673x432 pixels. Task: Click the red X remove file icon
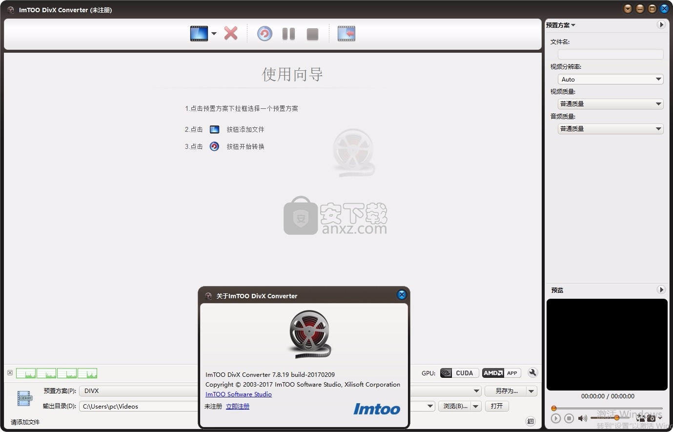tap(231, 34)
